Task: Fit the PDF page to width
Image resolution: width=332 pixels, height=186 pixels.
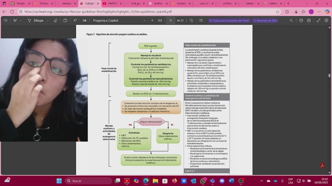Action: [x=160, y=20]
